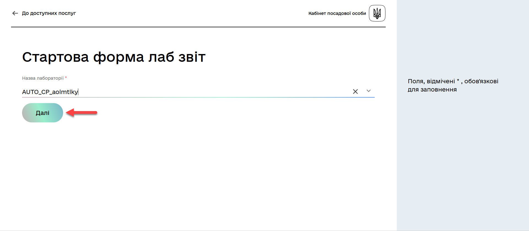Image resolution: width=529 pixels, height=231 pixels.
Task: Click 'Поля, відмічені' text in the side panel
Action: (431, 81)
